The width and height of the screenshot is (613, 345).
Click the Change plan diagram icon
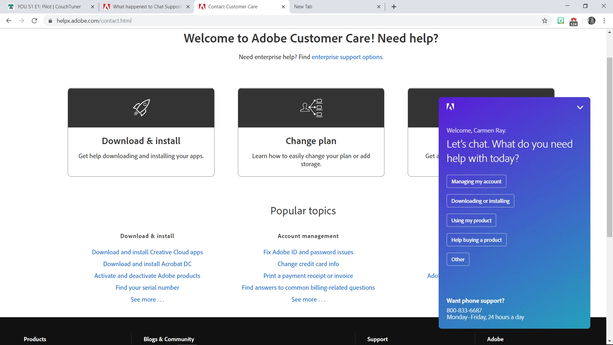311,108
